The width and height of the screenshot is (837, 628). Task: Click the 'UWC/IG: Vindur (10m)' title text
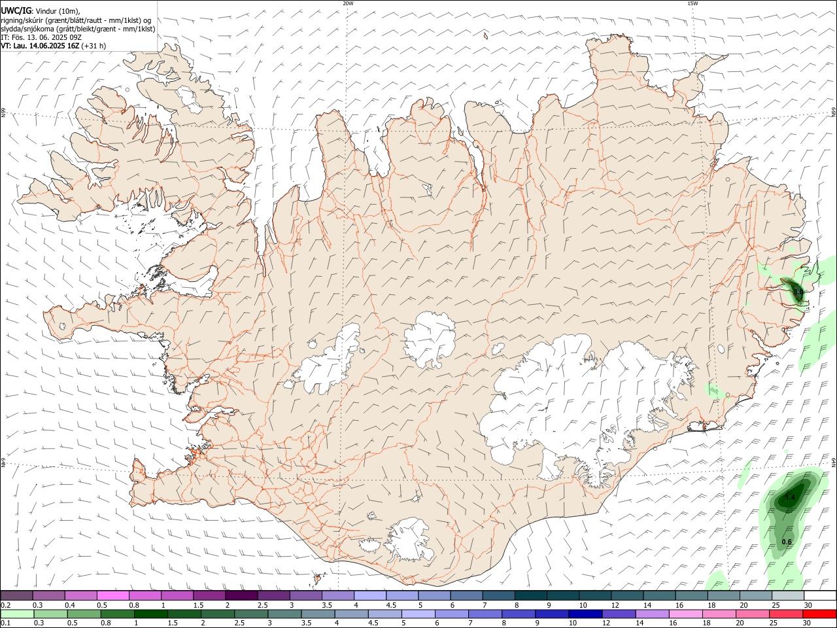pos(40,11)
